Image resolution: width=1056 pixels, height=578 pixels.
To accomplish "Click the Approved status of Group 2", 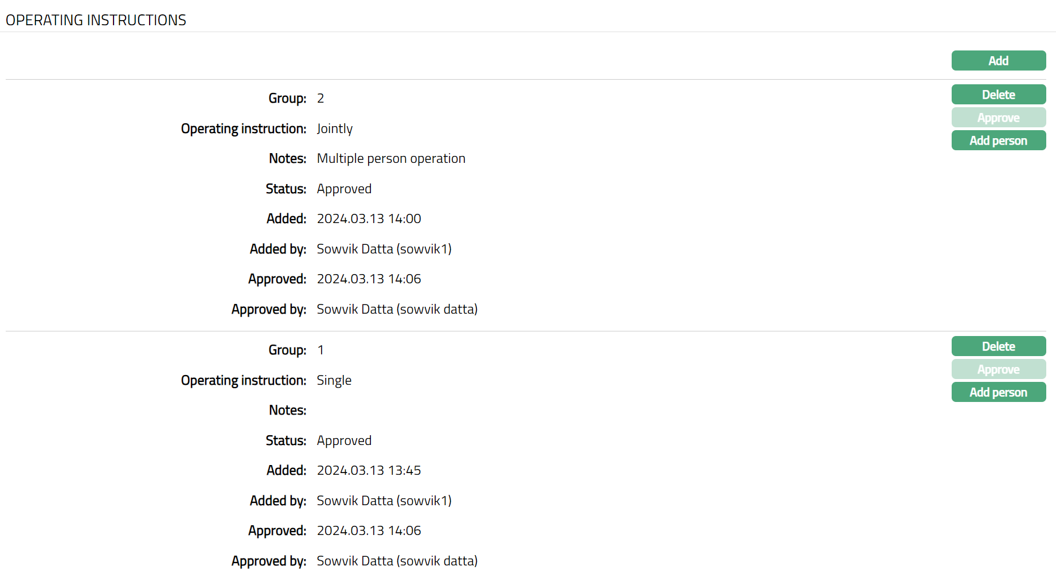I will tap(344, 189).
